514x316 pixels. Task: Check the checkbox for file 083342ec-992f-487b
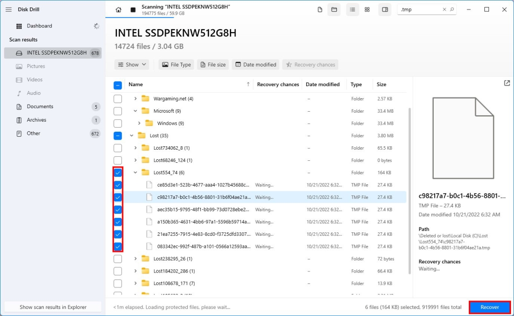click(x=117, y=246)
